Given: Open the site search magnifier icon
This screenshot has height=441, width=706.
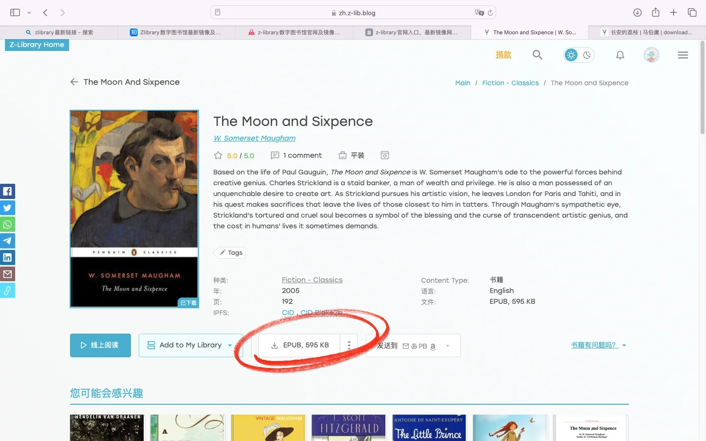Looking at the screenshot, I should (537, 55).
